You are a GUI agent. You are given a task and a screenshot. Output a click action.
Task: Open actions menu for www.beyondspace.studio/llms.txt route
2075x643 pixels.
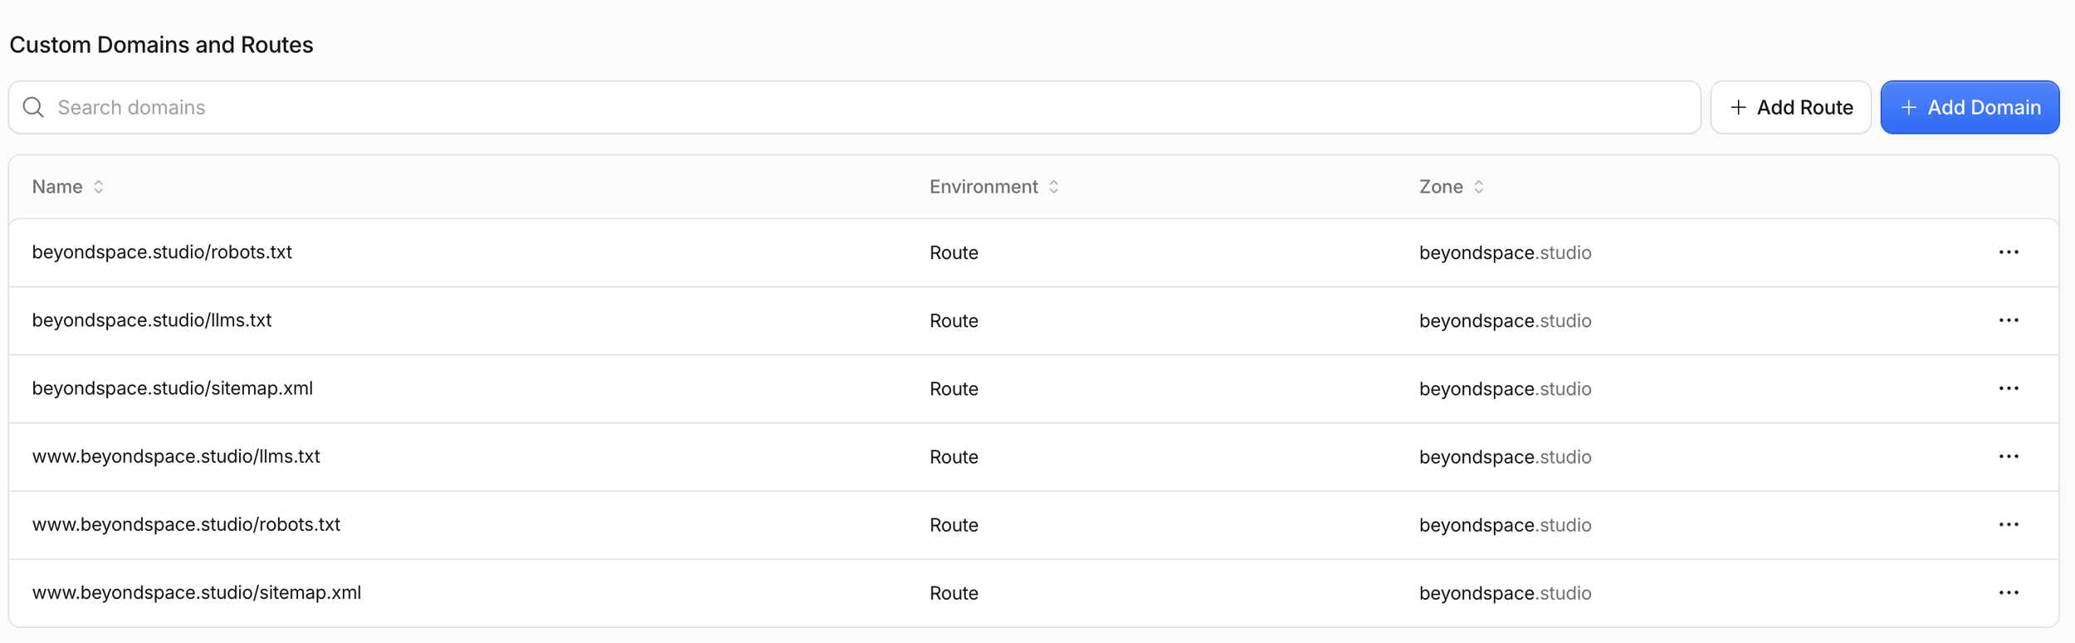tap(2009, 456)
